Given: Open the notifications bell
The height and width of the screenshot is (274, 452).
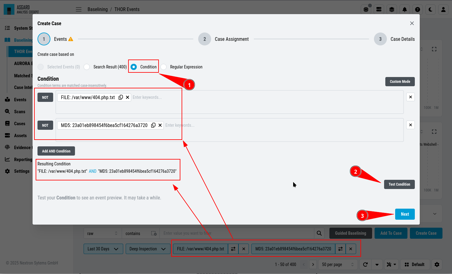Looking at the screenshot, I should (405, 10).
